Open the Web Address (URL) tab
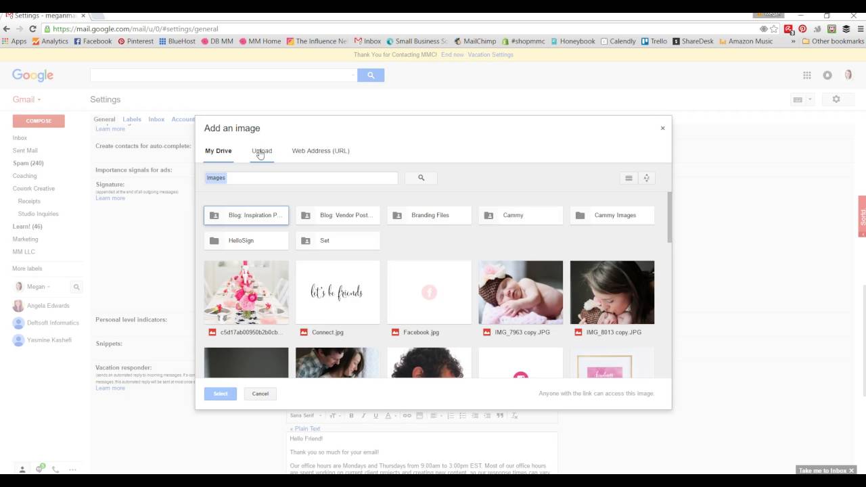Viewport: 866px width, 487px height. [321, 151]
